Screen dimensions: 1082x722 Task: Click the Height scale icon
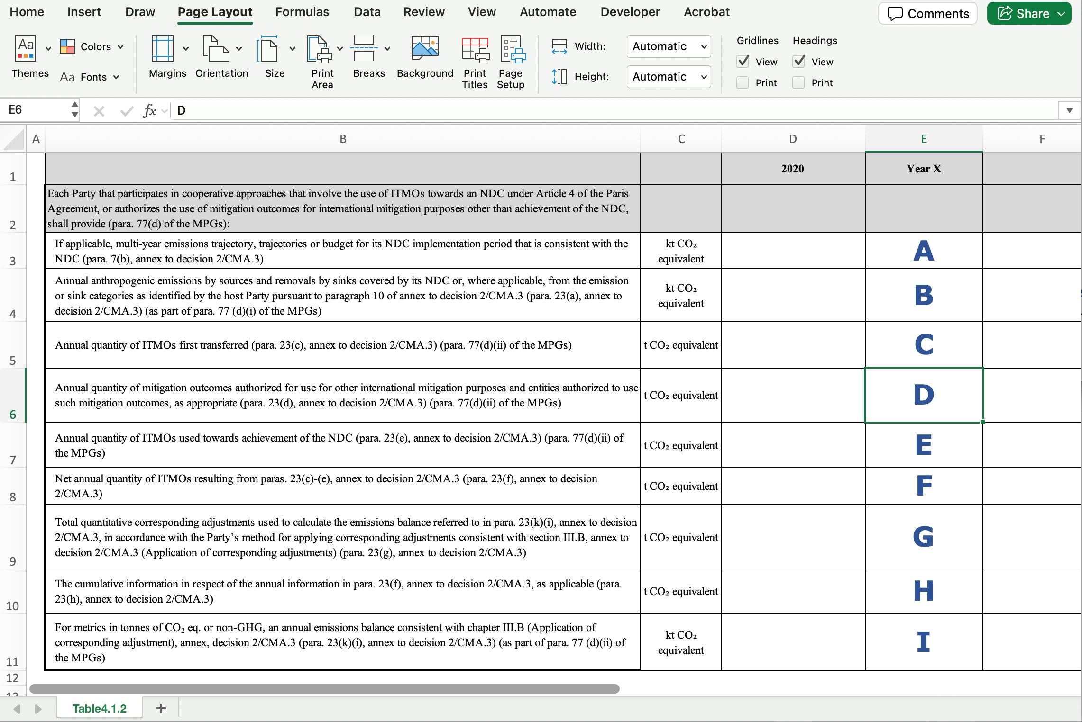click(559, 77)
